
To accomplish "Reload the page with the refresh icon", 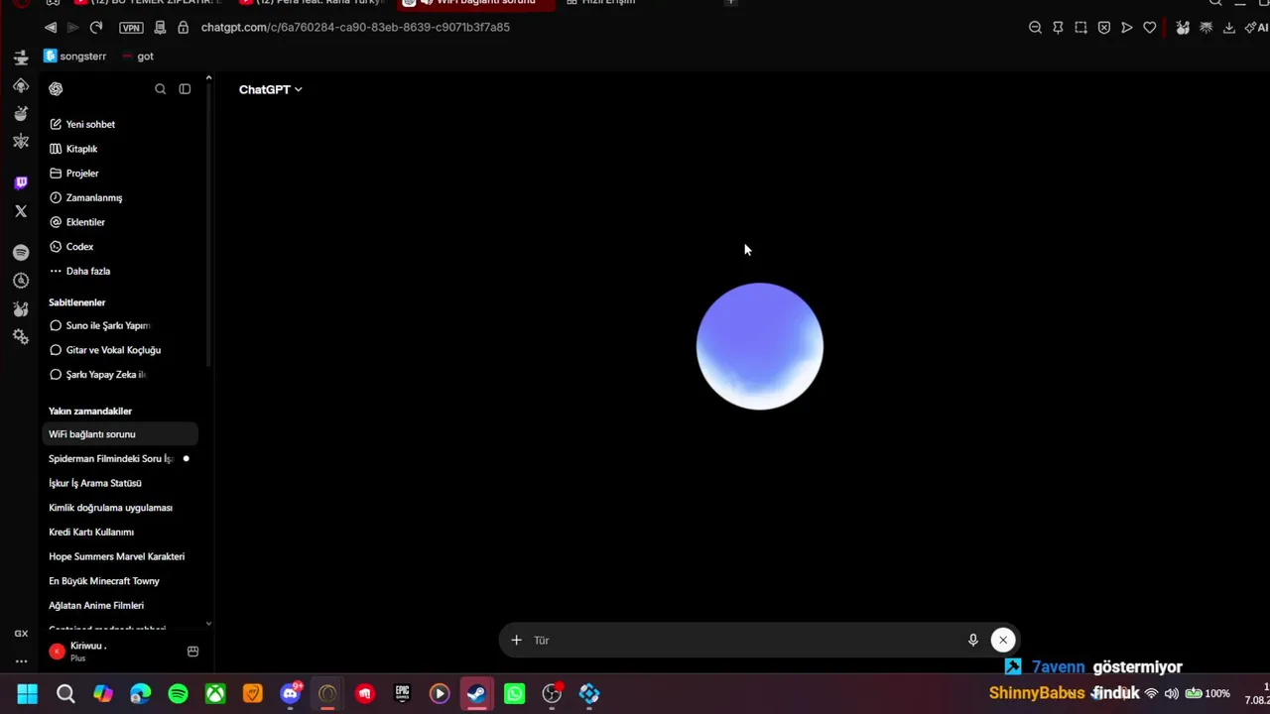I will (96, 28).
